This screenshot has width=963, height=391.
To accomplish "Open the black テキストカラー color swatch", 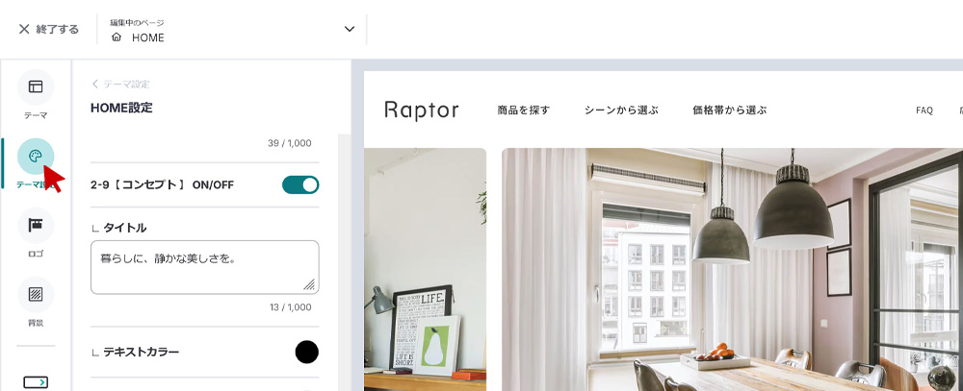I will 307,352.
